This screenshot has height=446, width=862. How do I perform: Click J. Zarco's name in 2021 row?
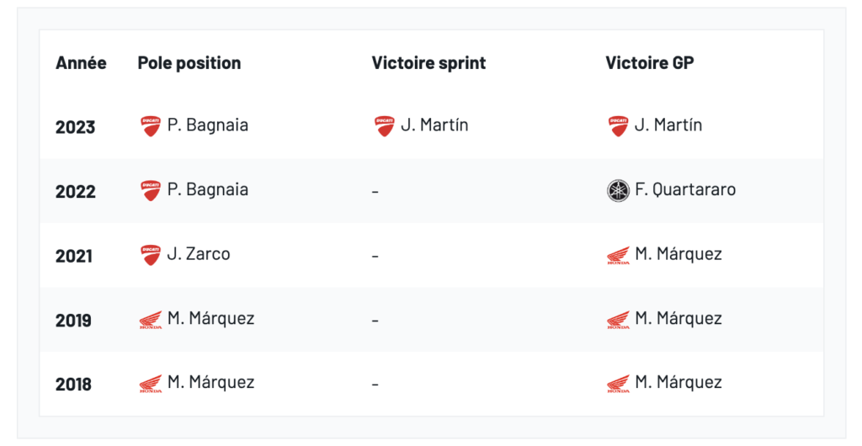point(199,254)
